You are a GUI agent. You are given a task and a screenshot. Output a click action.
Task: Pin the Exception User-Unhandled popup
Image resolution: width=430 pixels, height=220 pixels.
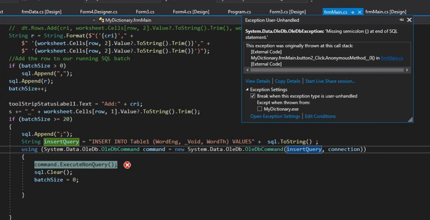[x=401, y=20]
